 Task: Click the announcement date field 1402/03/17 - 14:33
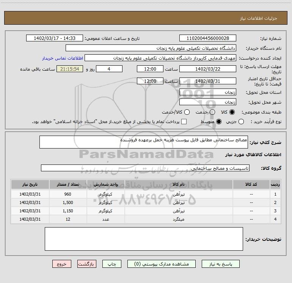point(54,38)
